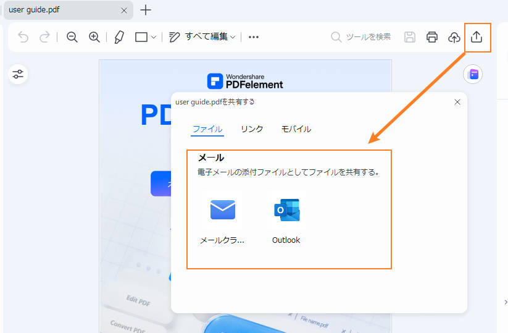Switch to the ファイル tab
The height and width of the screenshot is (333, 508).
click(207, 129)
